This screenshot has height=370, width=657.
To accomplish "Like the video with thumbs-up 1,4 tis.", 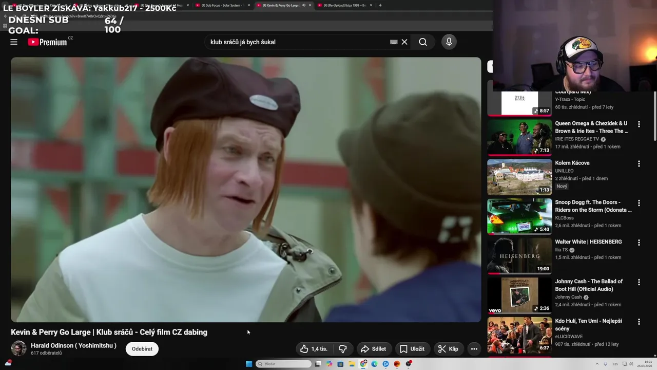I will [x=314, y=349].
